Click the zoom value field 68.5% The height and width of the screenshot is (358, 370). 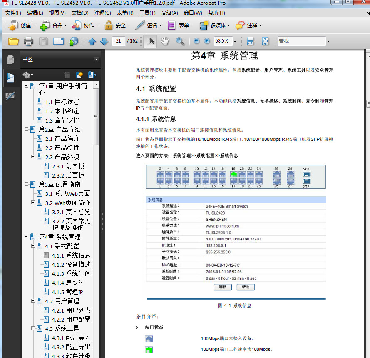click(x=223, y=41)
